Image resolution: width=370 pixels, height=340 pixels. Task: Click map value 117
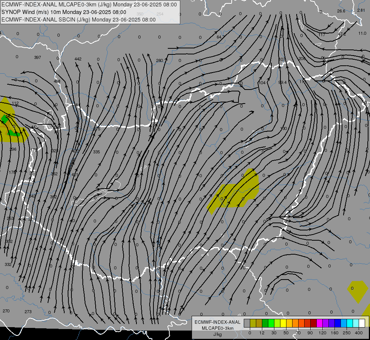point(322,35)
